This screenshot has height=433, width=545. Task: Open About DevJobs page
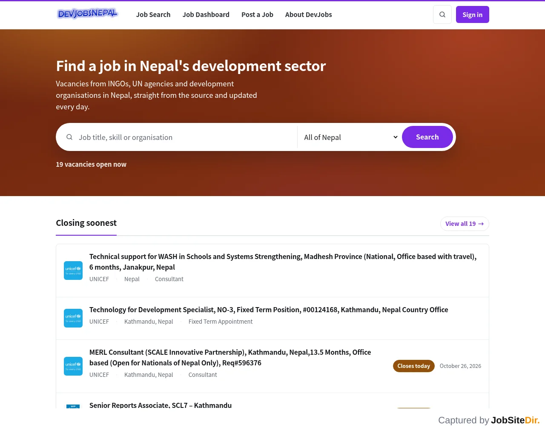click(309, 14)
